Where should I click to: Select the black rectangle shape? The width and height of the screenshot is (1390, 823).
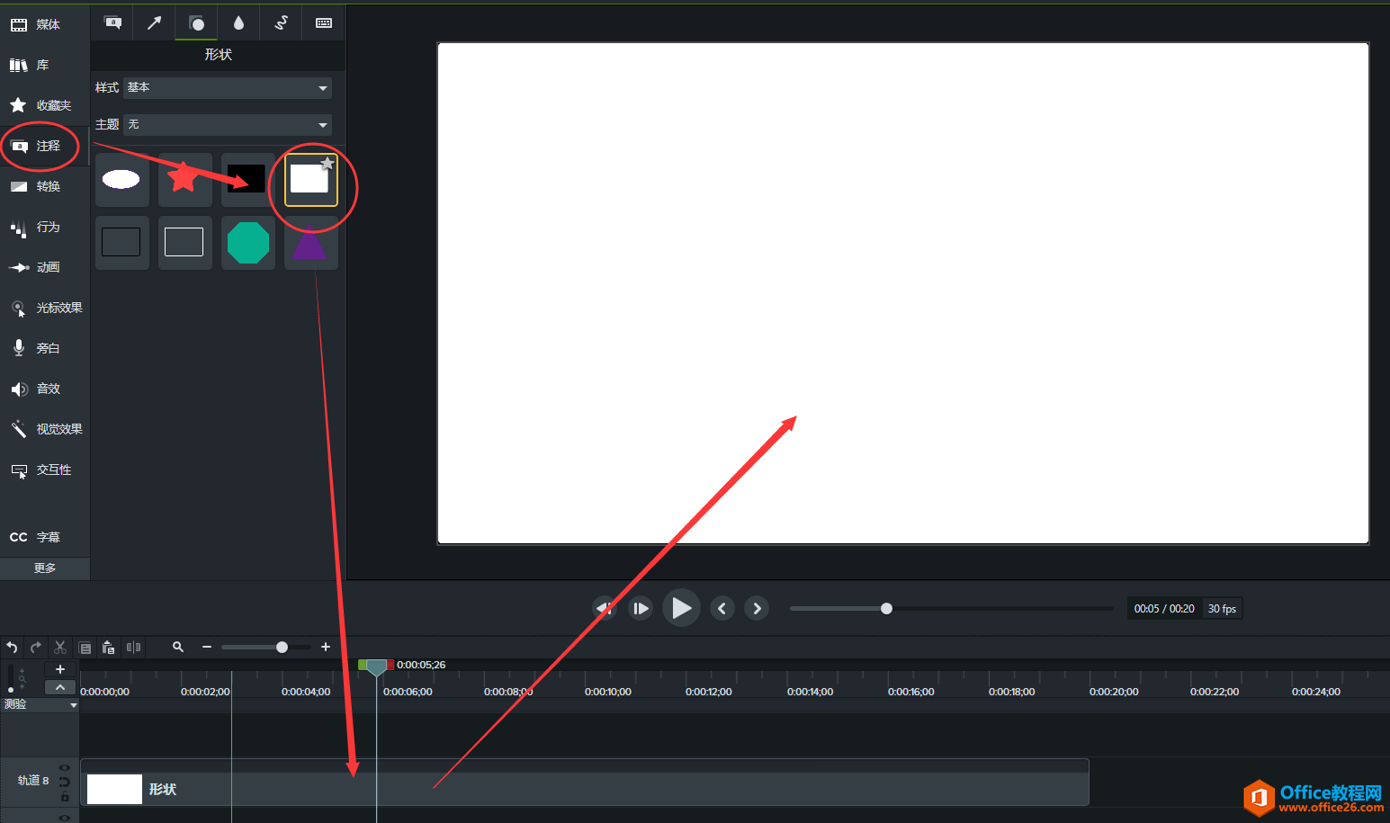point(247,179)
